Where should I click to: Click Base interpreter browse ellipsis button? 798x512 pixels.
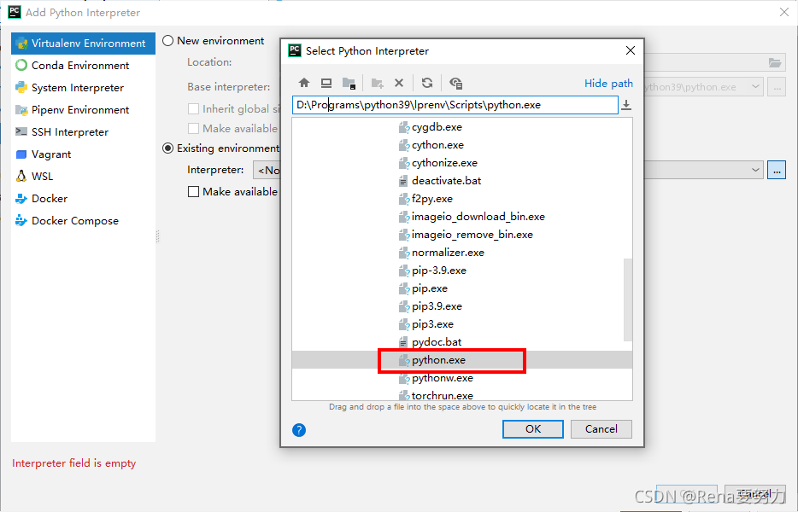(777, 87)
